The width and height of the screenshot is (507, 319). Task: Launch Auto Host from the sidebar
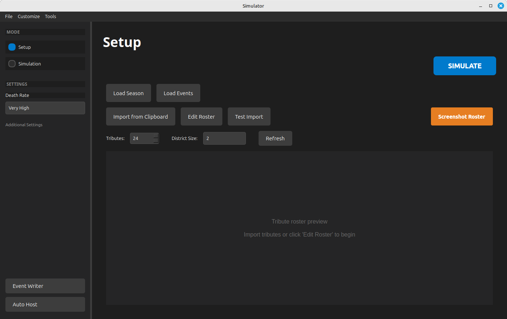point(45,305)
